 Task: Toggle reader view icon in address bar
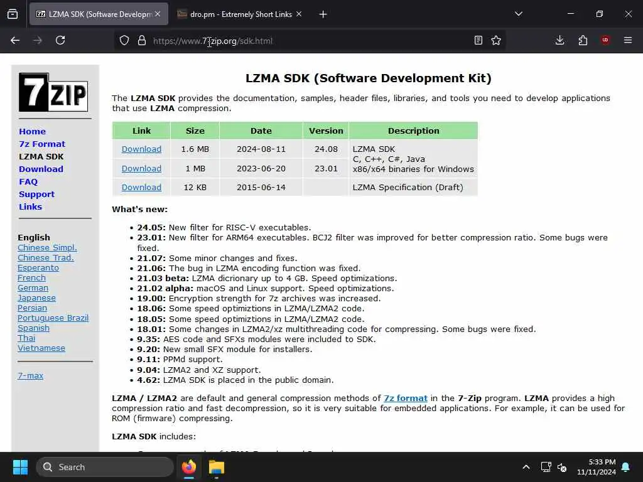[x=478, y=40]
